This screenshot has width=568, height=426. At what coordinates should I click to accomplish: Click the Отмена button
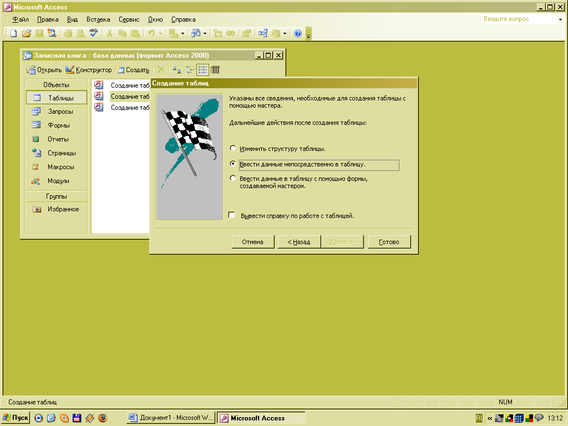[253, 242]
